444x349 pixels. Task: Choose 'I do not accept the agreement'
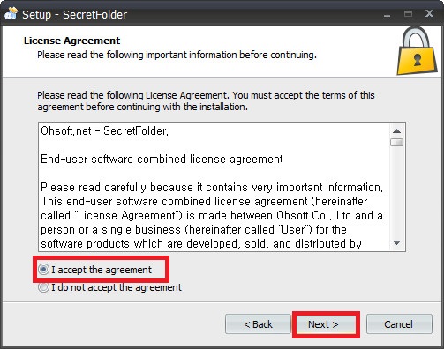[x=110, y=287]
